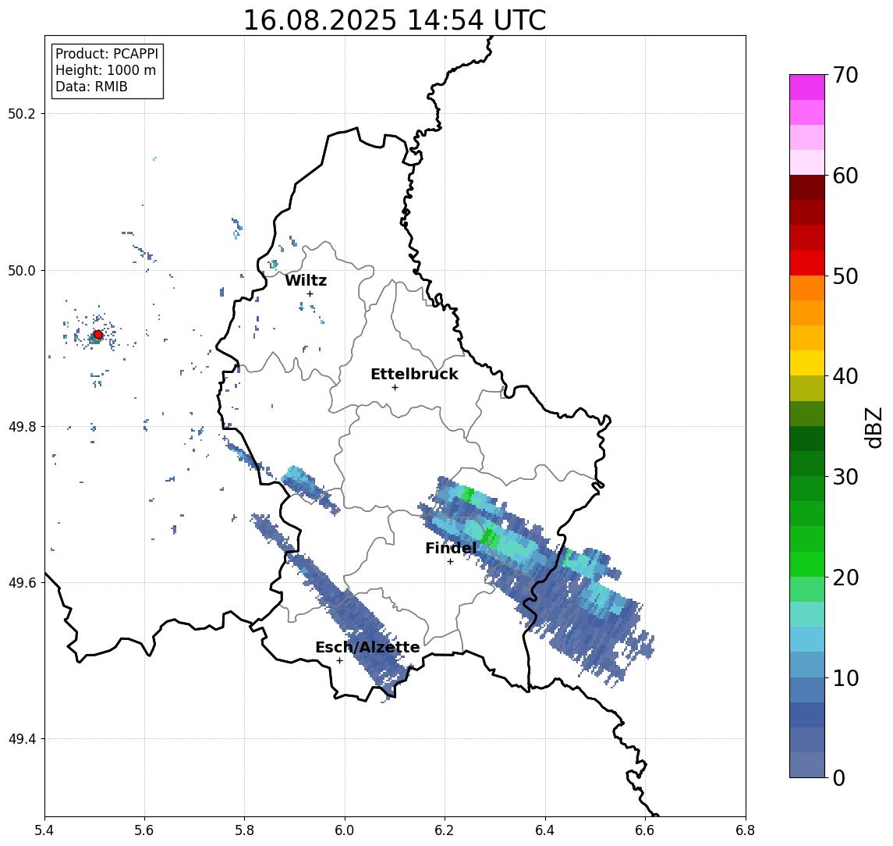Image resolution: width=893 pixels, height=846 pixels.
Task: Click the 6.6 longitude axis label
Action: (x=645, y=830)
